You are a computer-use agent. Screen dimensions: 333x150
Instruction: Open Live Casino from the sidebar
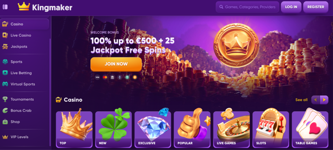(x=21, y=35)
